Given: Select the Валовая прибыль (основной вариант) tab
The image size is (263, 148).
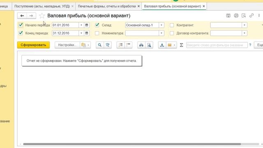Looking at the screenshot, I should tap(173, 6).
